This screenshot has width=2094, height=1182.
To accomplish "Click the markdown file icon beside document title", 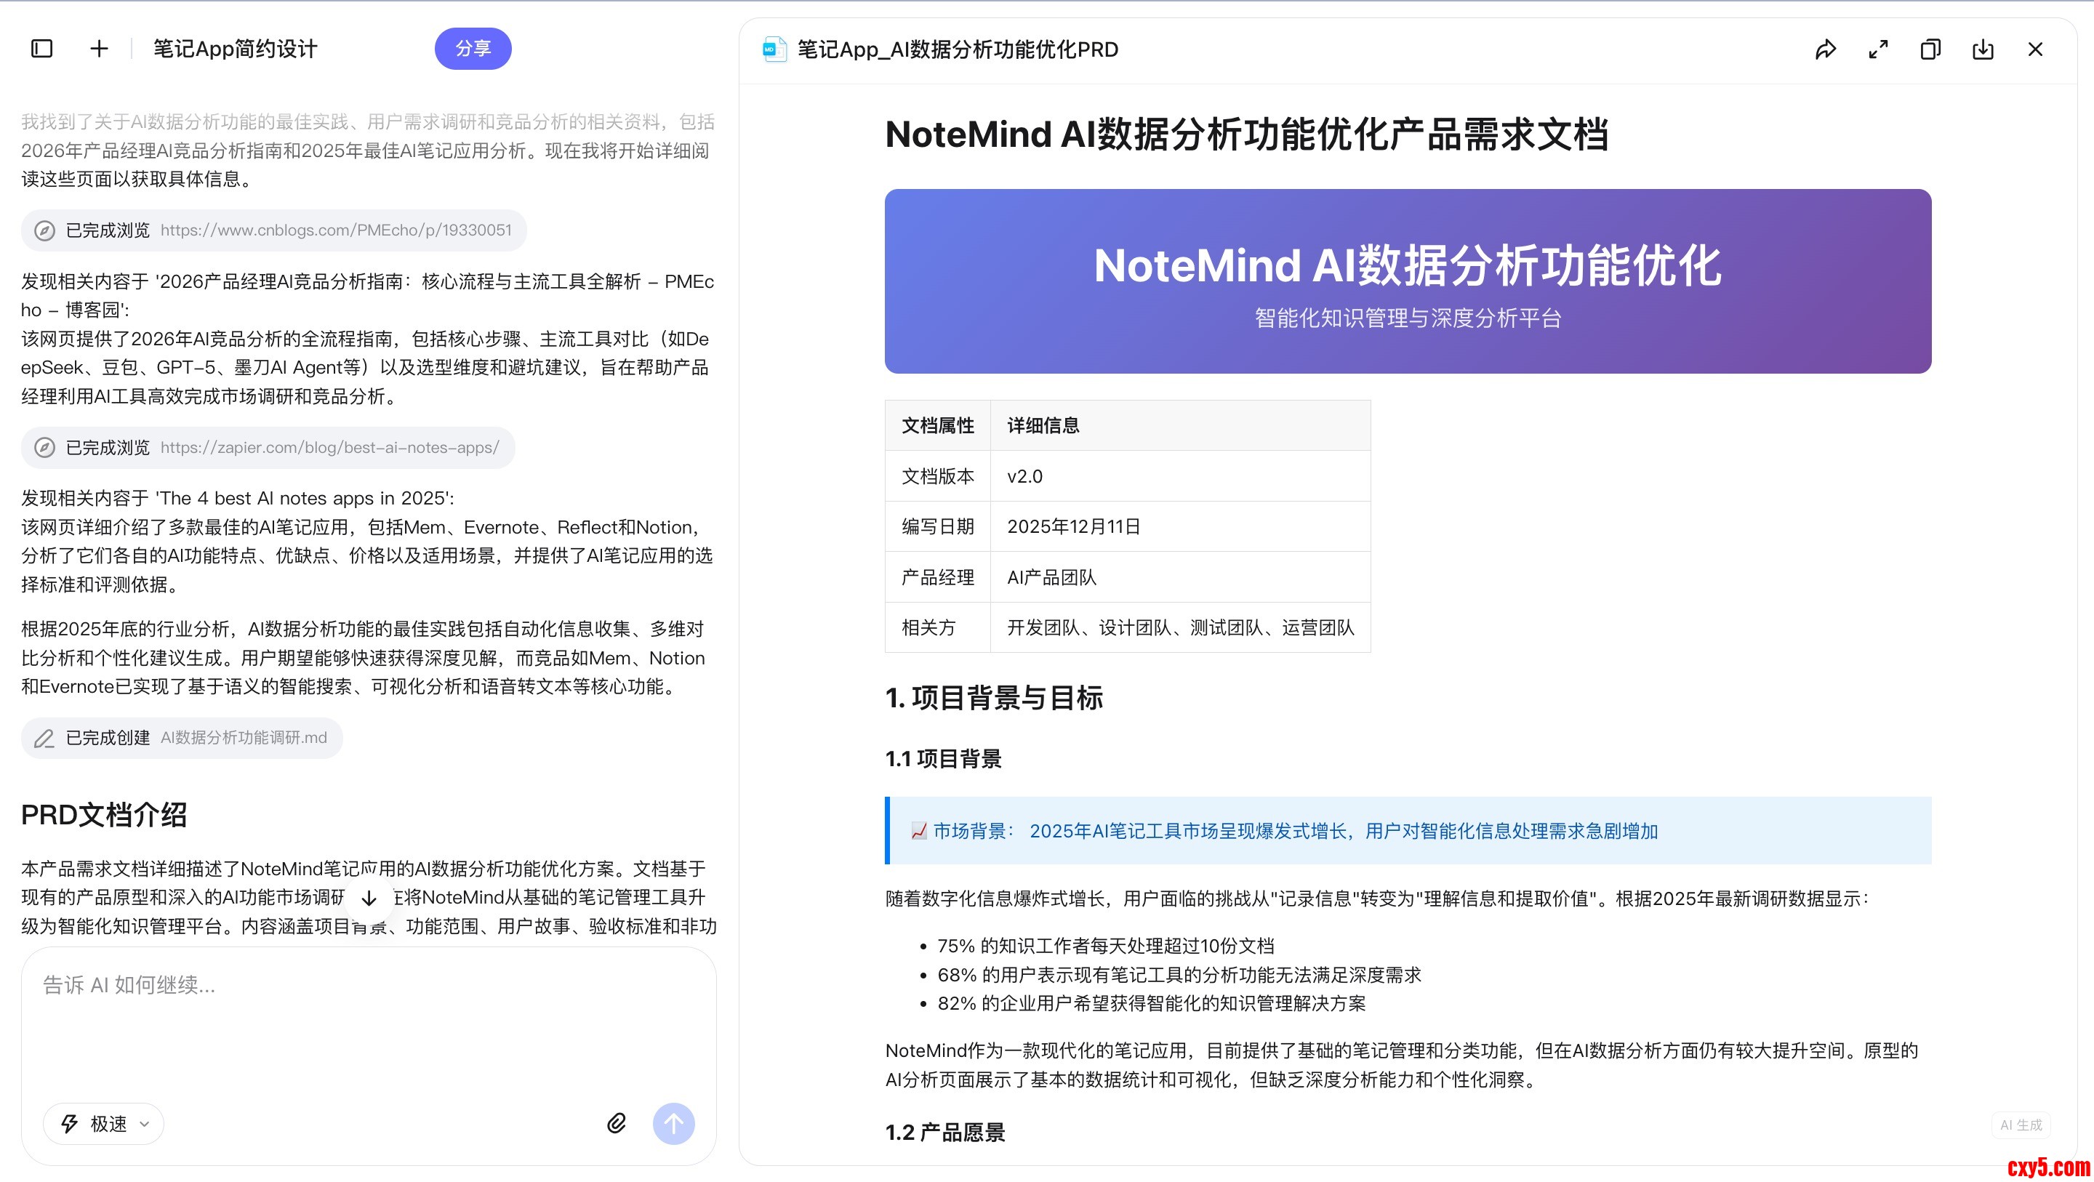I will click(x=773, y=49).
